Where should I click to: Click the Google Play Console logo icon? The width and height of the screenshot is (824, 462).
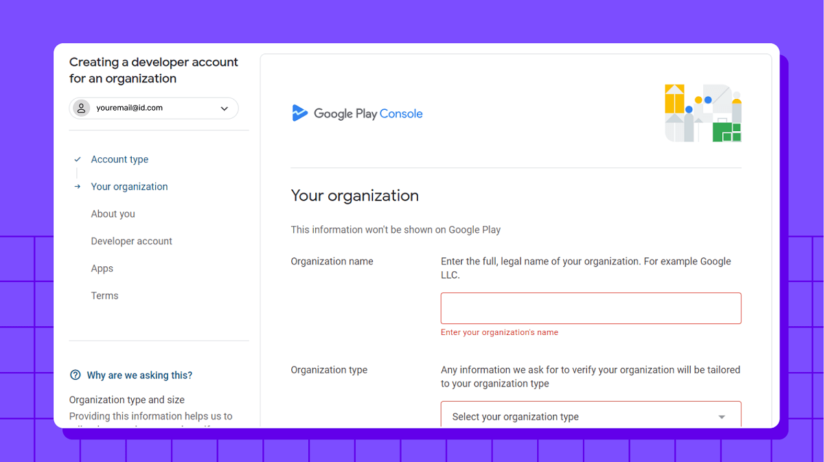pos(300,113)
